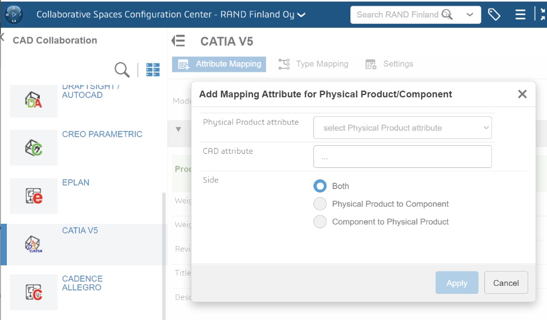Collapse the section triangle behind the dialog

point(178,129)
